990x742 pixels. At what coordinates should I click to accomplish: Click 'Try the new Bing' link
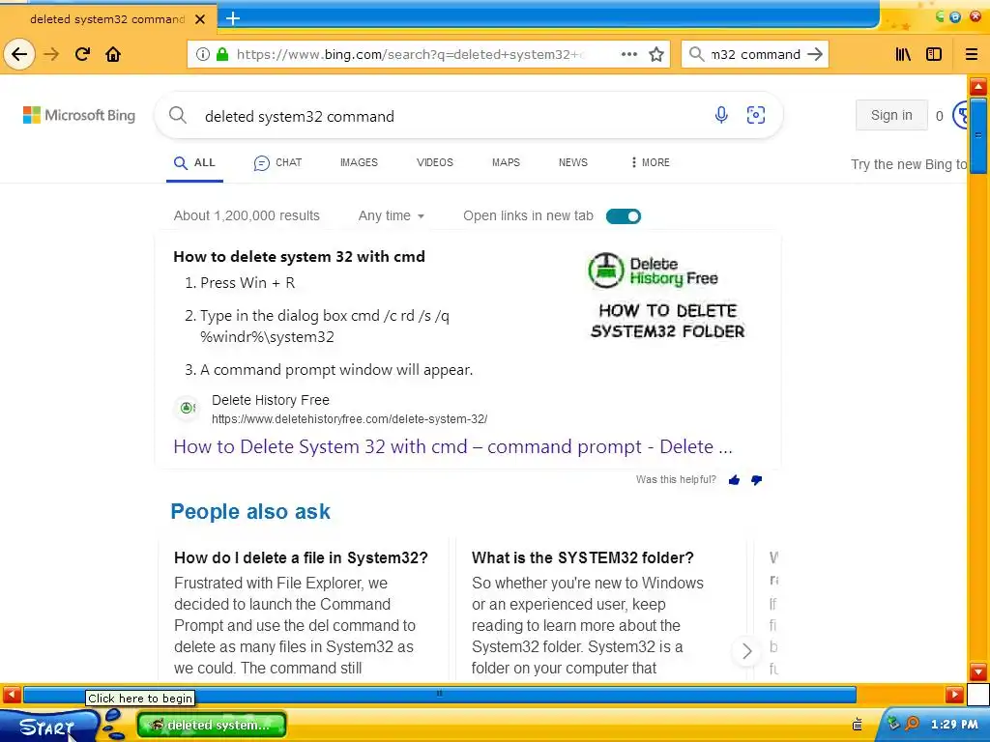pyautogui.click(x=909, y=164)
